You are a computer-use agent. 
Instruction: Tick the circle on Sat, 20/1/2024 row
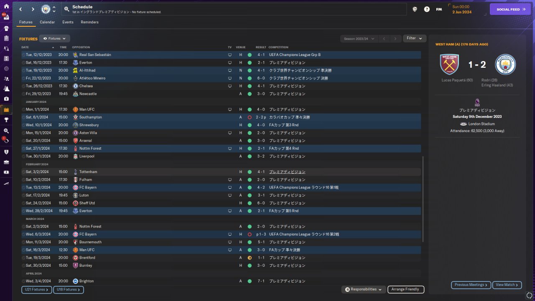click(23, 141)
